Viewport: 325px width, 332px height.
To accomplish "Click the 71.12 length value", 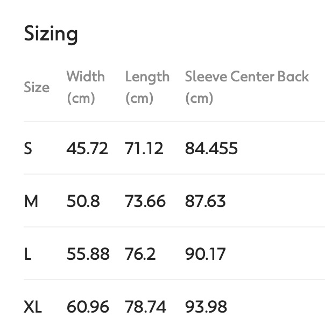I will point(144,148).
